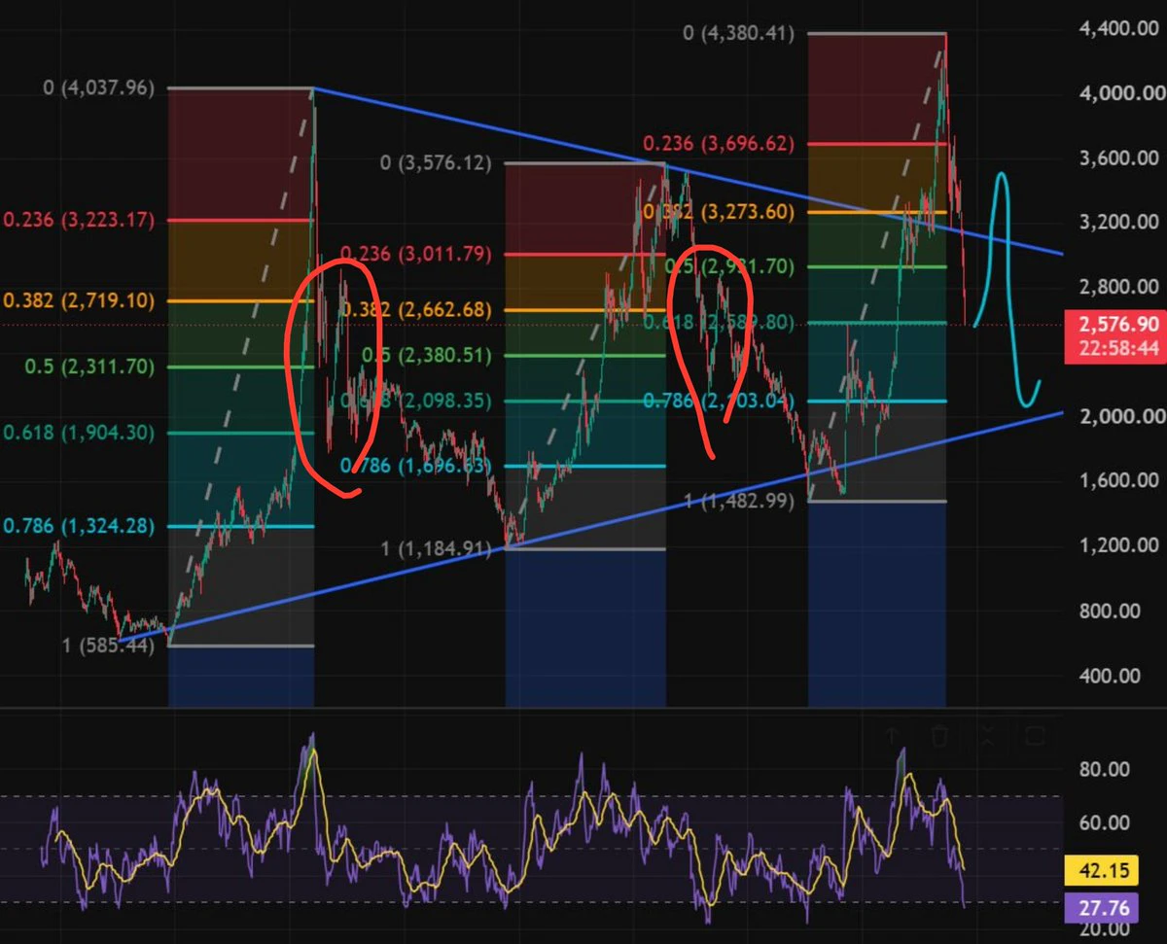Click the 20.00 RSI axis label
Viewport: 1167px width, 944px height.
pos(1106,928)
